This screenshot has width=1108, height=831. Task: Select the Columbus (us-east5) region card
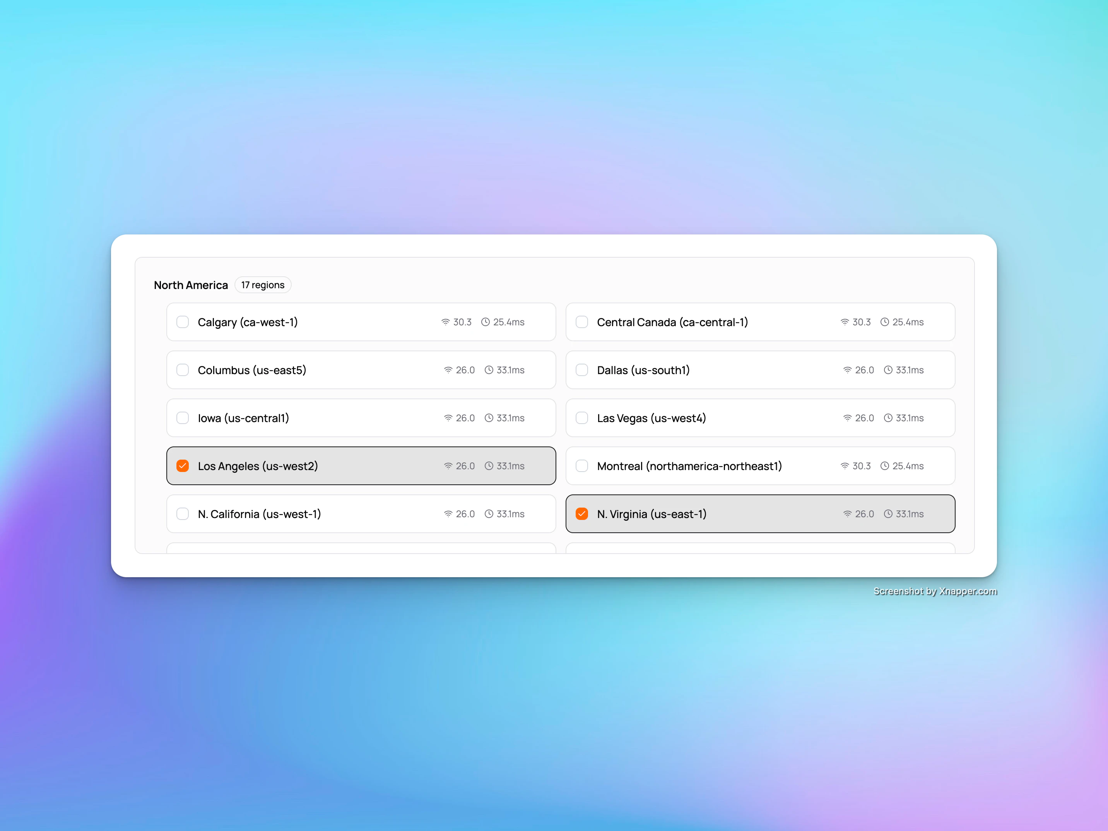(x=361, y=370)
